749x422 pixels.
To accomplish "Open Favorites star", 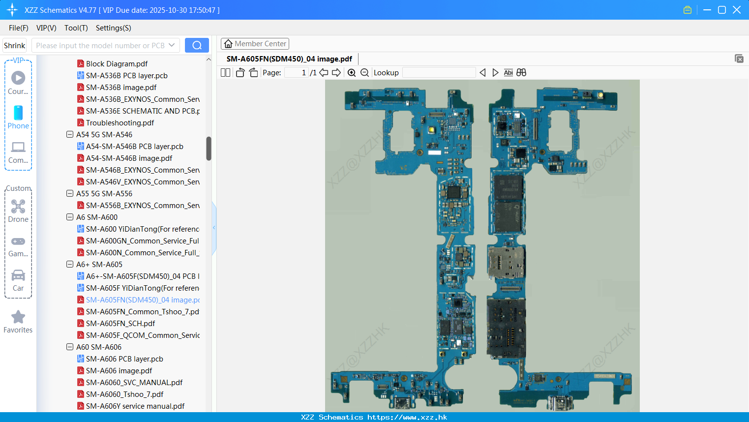I will pyautogui.click(x=18, y=322).
